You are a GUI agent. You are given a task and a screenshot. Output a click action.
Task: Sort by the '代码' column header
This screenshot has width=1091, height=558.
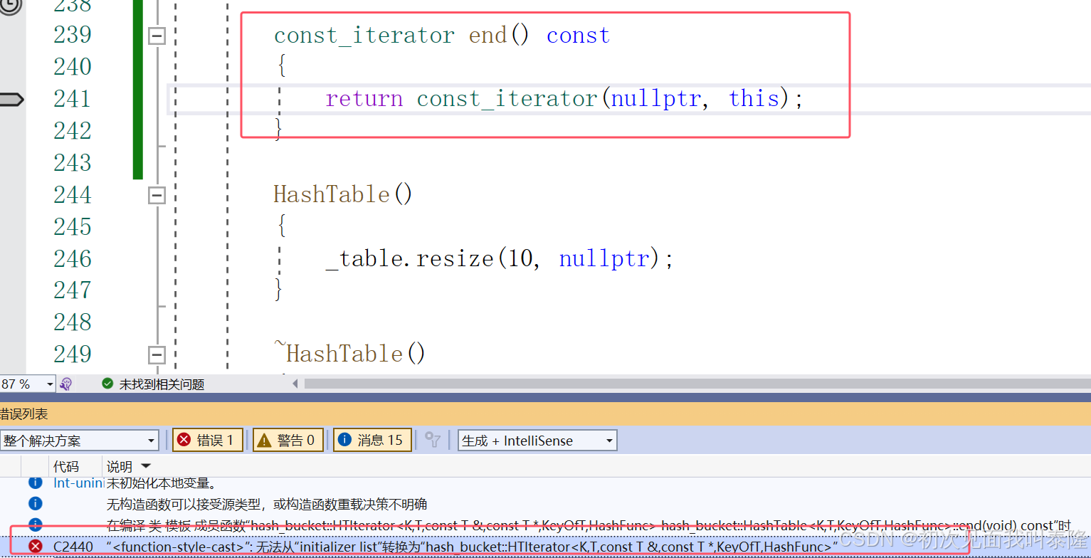coord(66,467)
